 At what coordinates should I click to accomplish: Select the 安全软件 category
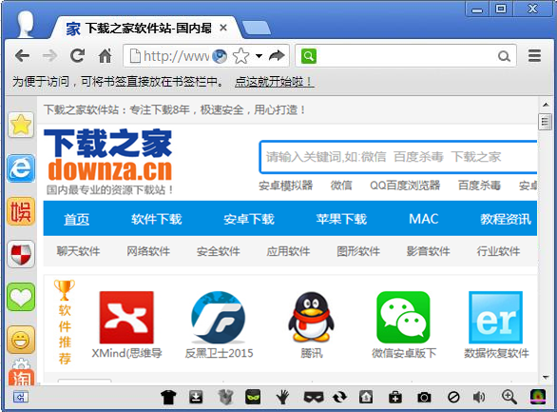[x=218, y=251]
